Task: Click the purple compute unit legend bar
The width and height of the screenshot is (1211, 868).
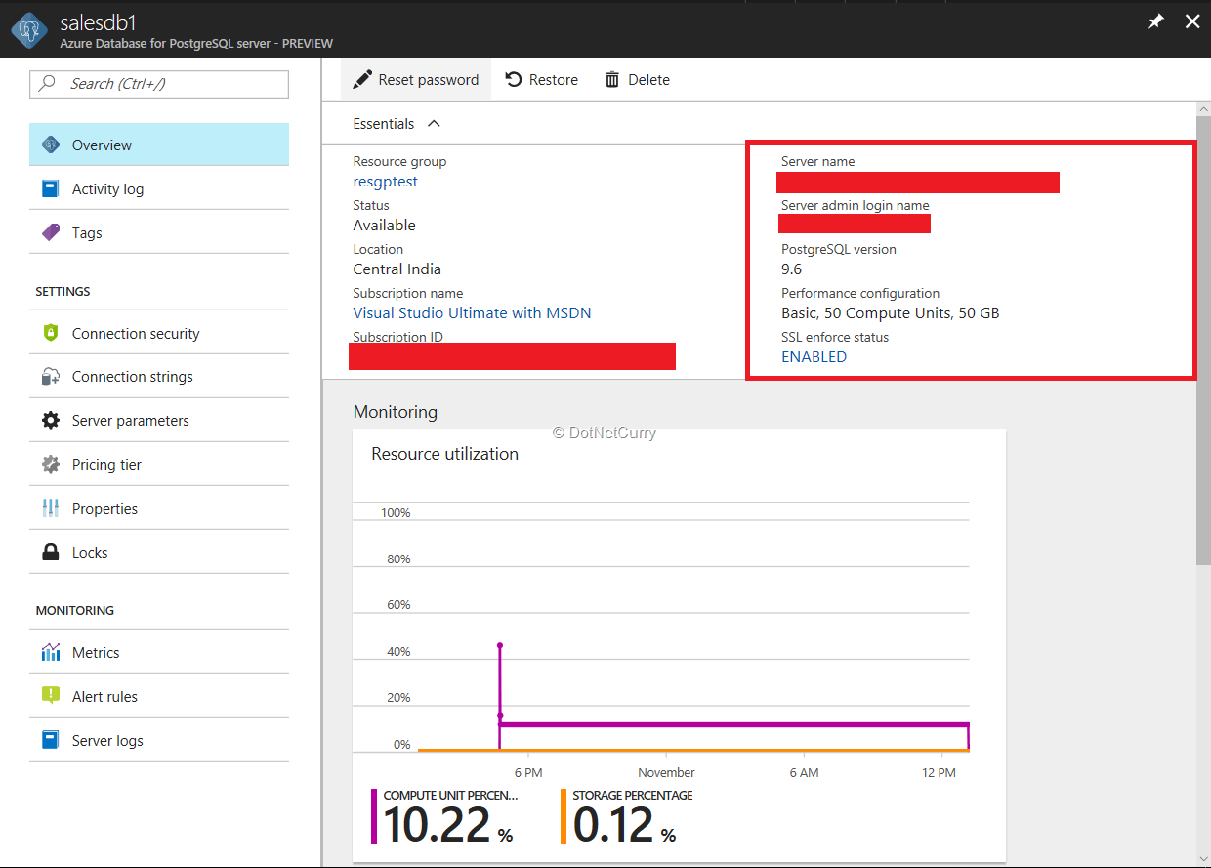Action: point(374,816)
